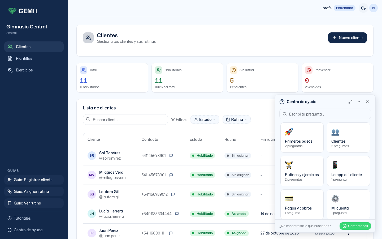Open the Clientes help category card
Viewport: 382px width, 239px height.
point(348,138)
